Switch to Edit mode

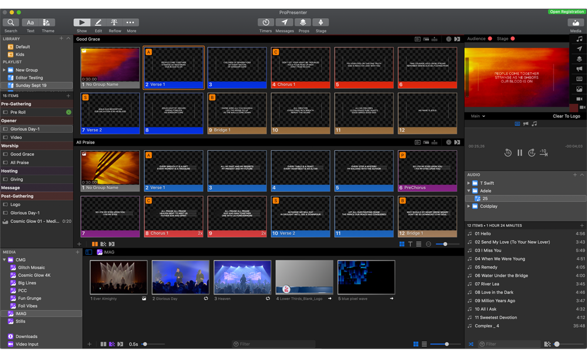pos(98,23)
